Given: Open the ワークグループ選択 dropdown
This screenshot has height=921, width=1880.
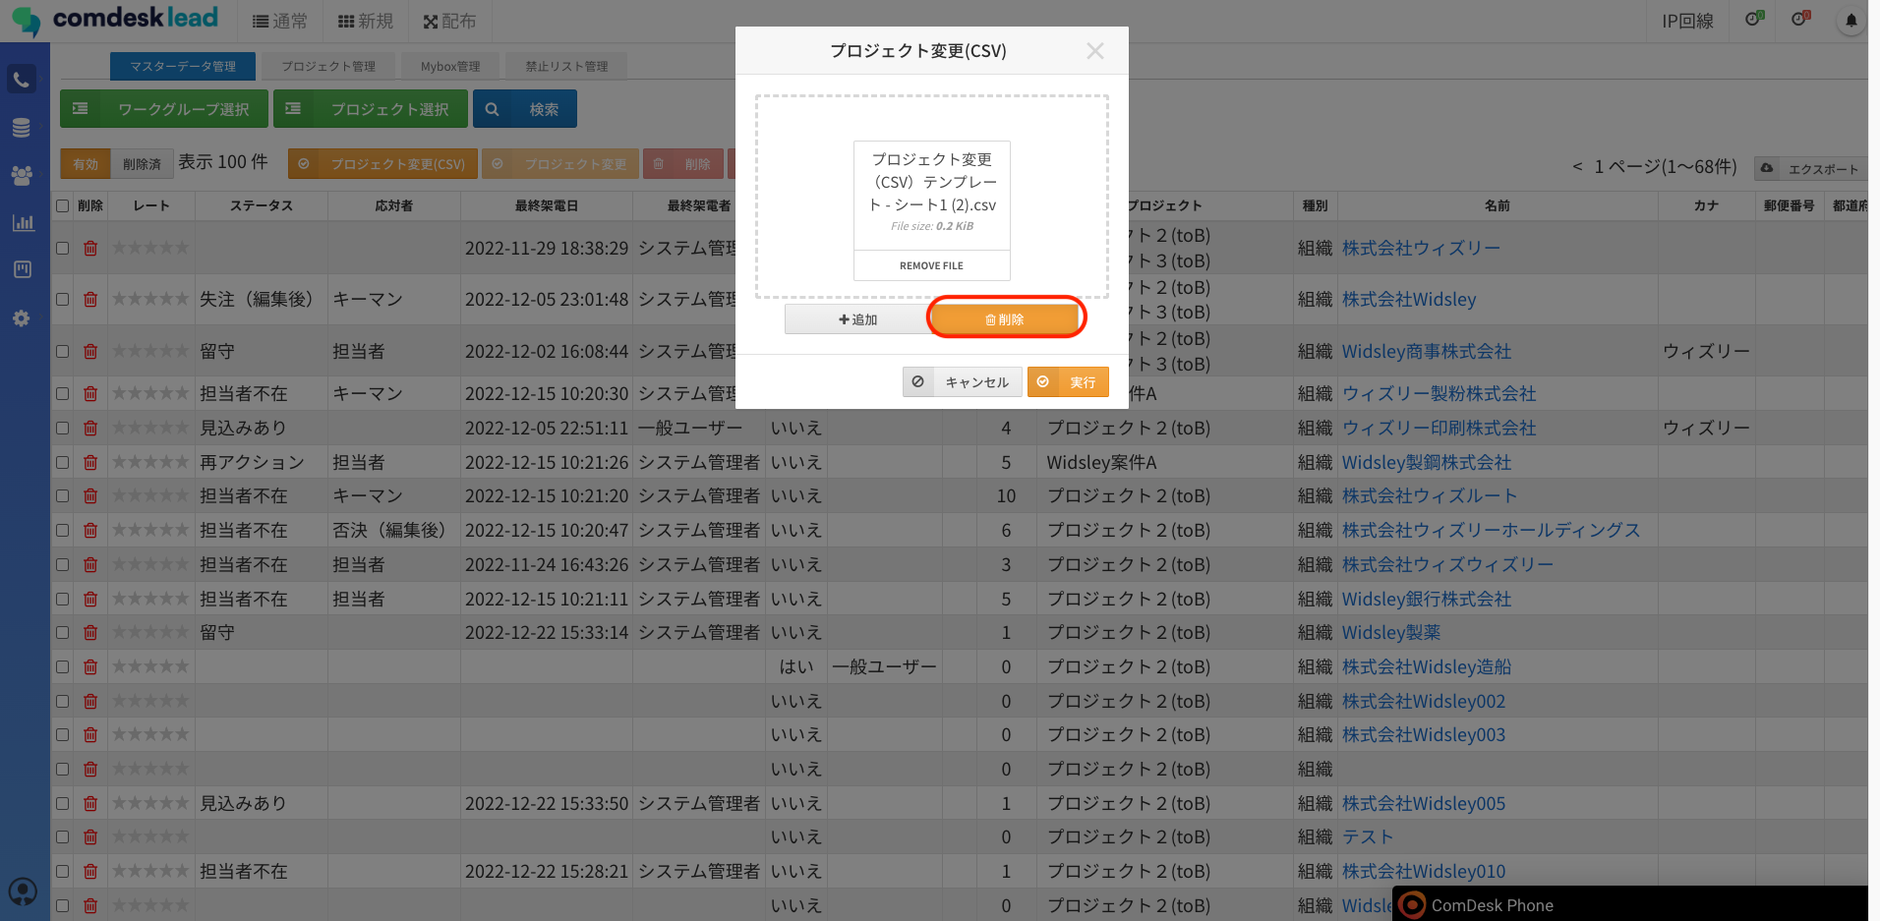Looking at the screenshot, I should 164,109.
